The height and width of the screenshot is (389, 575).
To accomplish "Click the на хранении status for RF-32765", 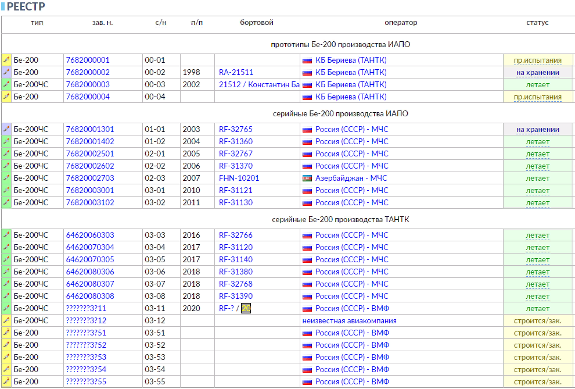I will (538, 130).
